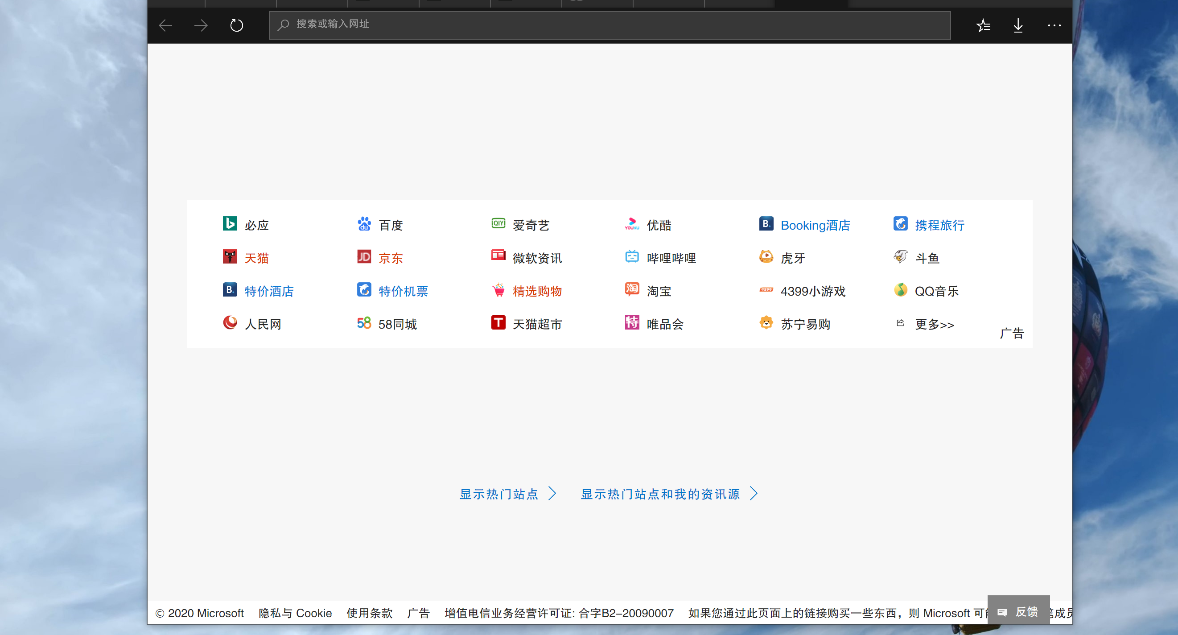Reload the page with the refresh icon
The height and width of the screenshot is (635, 1178).
point(236,25)
